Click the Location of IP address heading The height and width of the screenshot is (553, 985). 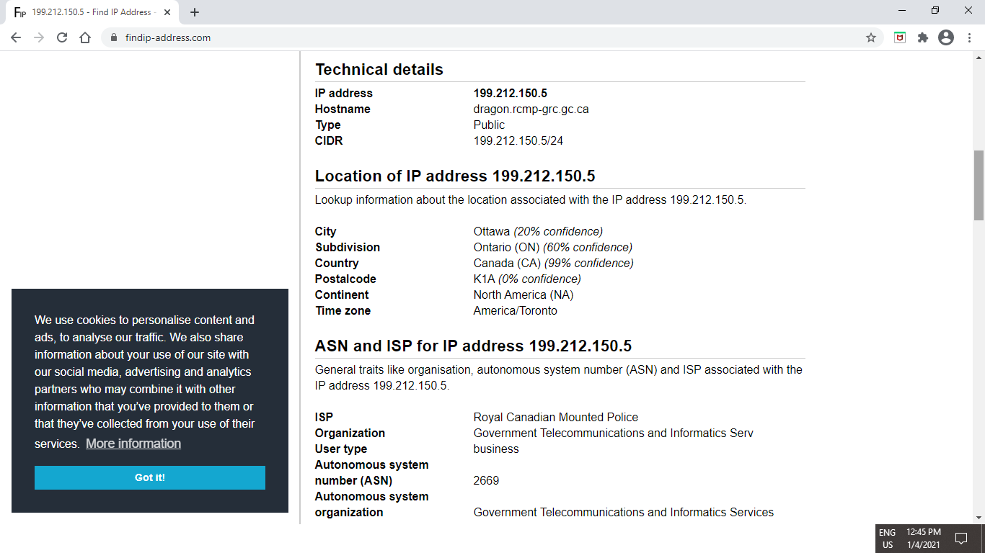[455, 176]
